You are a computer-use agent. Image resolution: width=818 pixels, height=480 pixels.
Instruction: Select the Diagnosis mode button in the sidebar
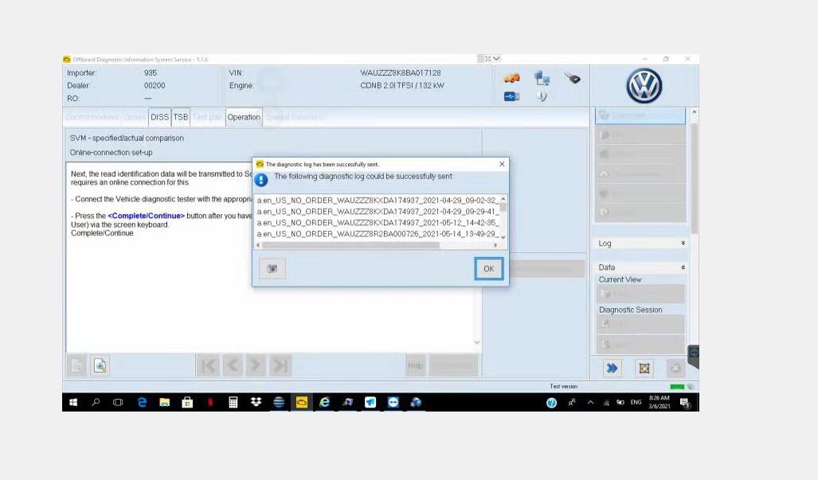pos(640,115)
